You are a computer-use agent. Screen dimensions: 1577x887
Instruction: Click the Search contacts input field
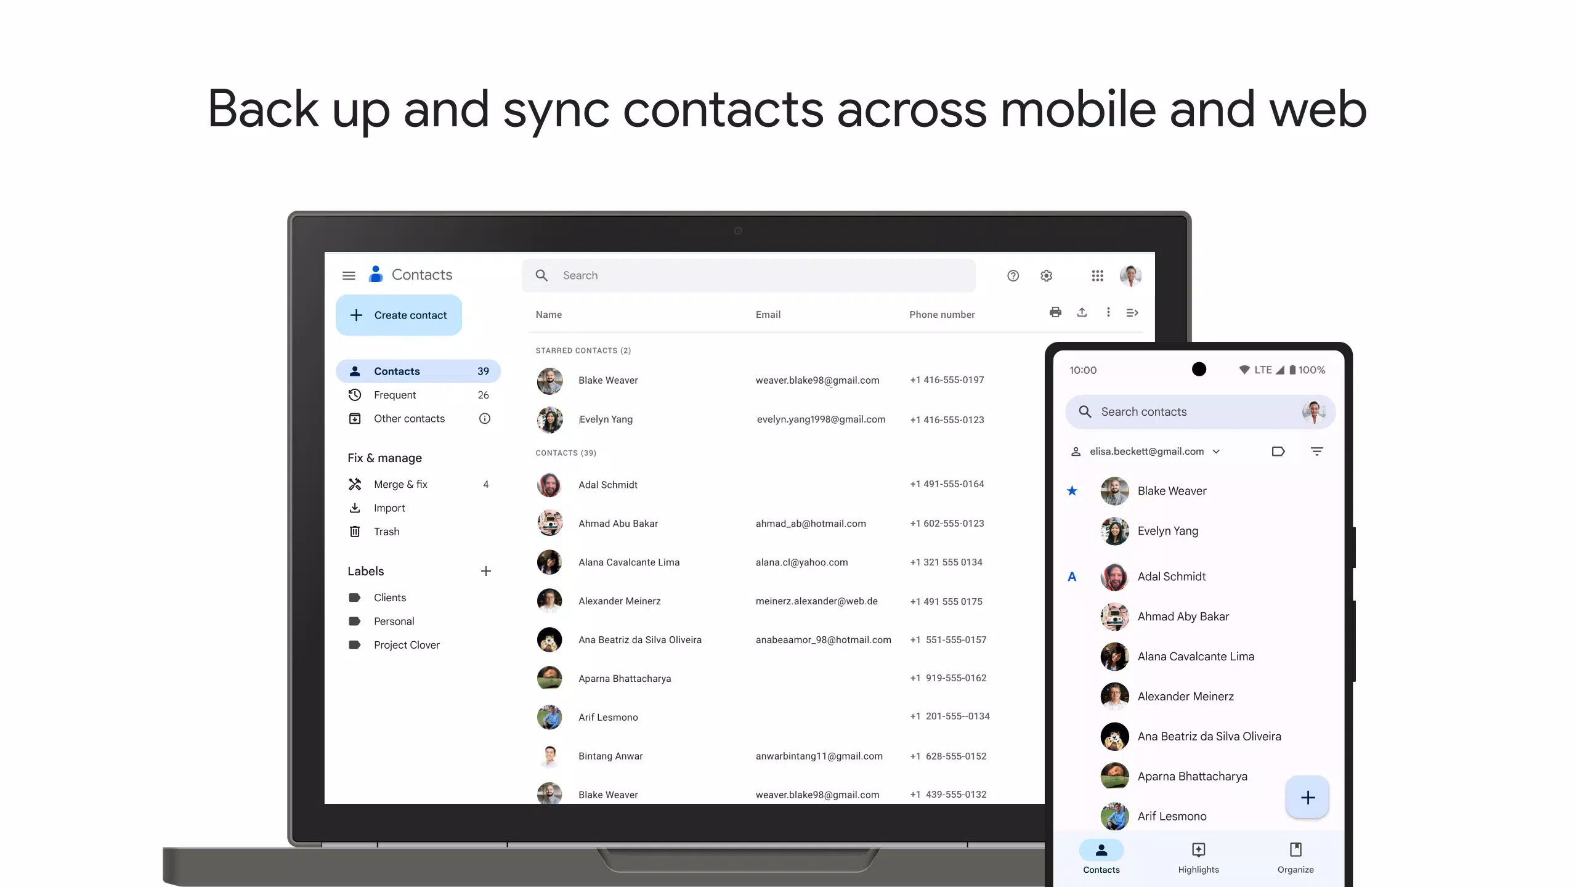(x=1191, y=411)
